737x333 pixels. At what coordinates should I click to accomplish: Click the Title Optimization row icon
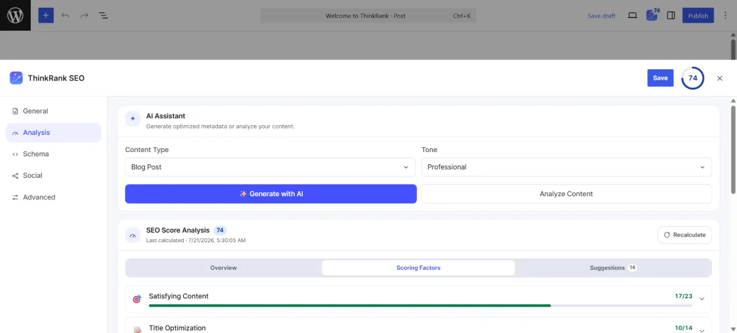[137, 330]
